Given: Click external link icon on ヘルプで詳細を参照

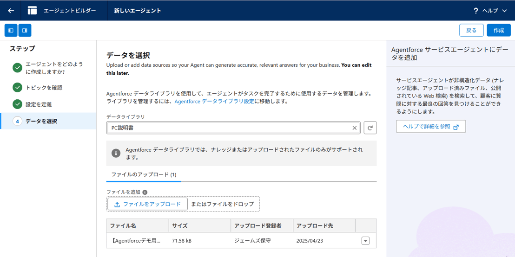Looking at the screenshot, I should coord(456,127).
